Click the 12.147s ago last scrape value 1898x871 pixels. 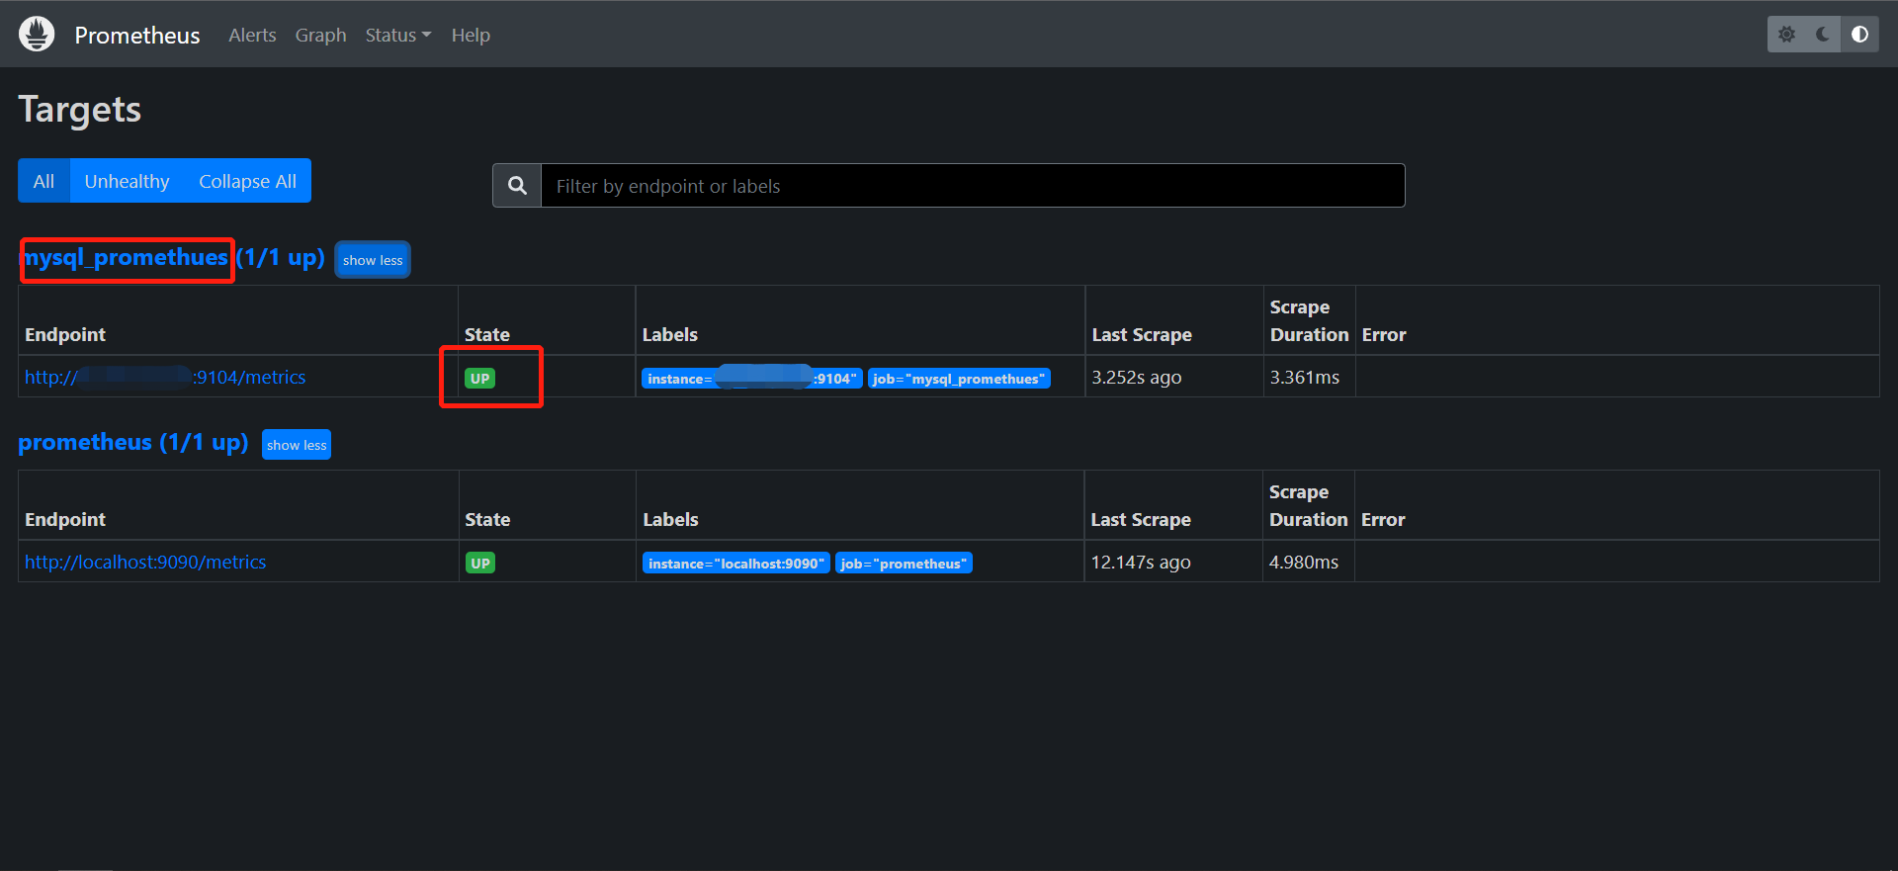(1141, 562)
